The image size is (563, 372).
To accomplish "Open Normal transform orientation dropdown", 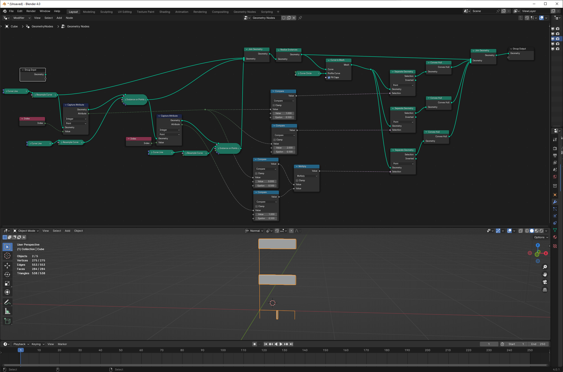I will tap(254, 231).
